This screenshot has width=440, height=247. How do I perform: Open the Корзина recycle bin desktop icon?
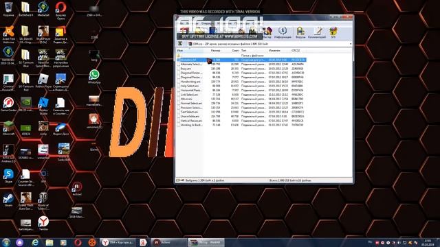[x=8, y=9]
